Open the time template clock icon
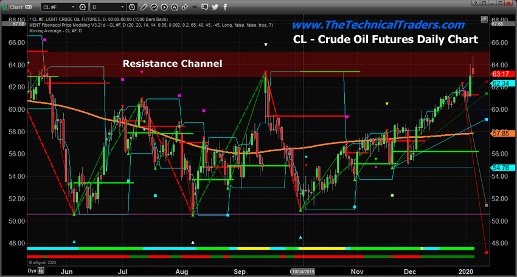The width and height of the screenshot is (517, 277). tap(132, 7)
